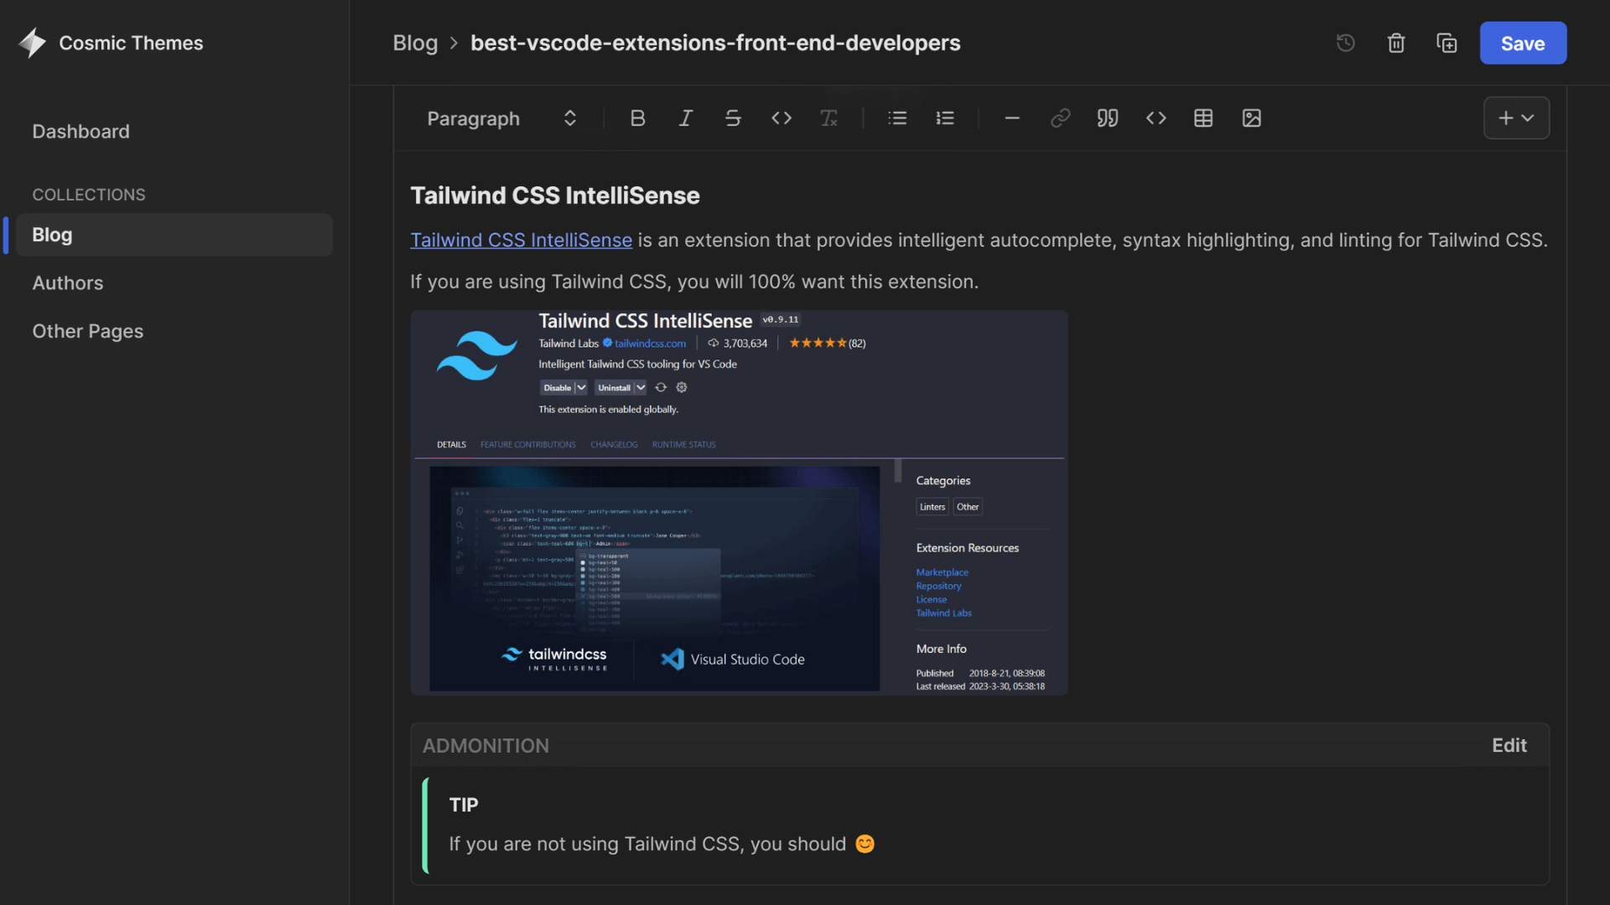Click the best-vscode-extensions-front-end-developers title
The width and height of the screenshot is (1610, 905).
point(715,43)
